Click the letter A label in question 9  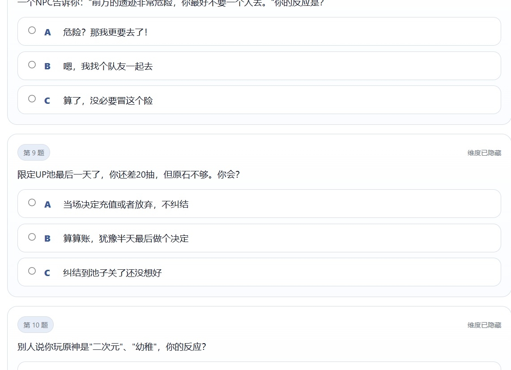(47, 204)
